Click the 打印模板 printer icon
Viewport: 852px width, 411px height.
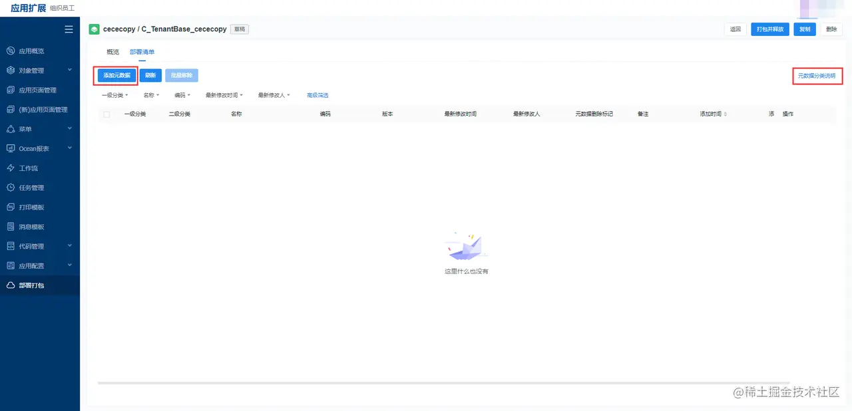(x=11, y=207)
